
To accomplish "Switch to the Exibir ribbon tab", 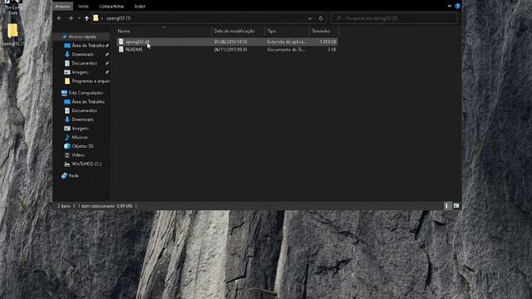I will point(140,6).
